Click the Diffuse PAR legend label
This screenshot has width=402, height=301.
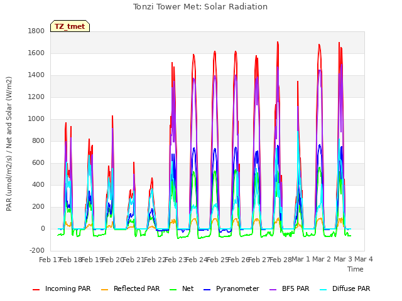[351, 288]
